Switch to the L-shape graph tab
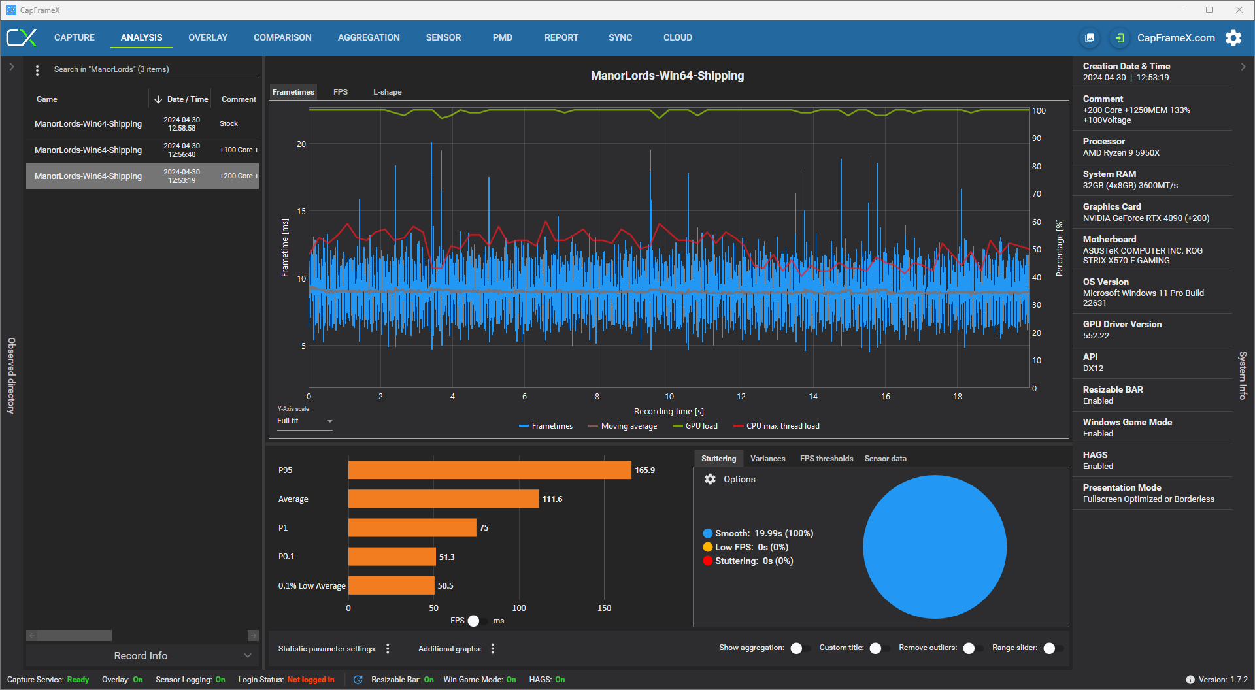The width and height of the screenshot is (1255, 690). pos(387,92)
